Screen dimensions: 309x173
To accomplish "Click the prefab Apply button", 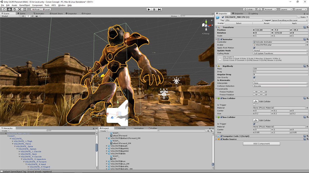I will point(294,23).
